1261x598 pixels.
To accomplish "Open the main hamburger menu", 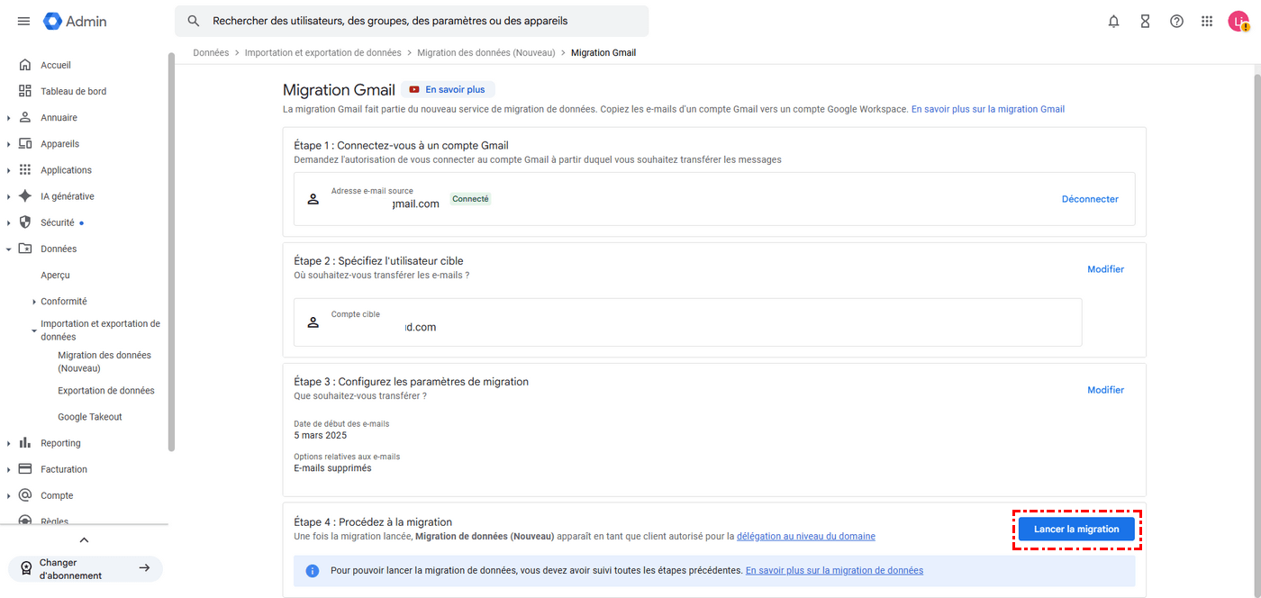I will pyautogui.click(x=23, y=21).
